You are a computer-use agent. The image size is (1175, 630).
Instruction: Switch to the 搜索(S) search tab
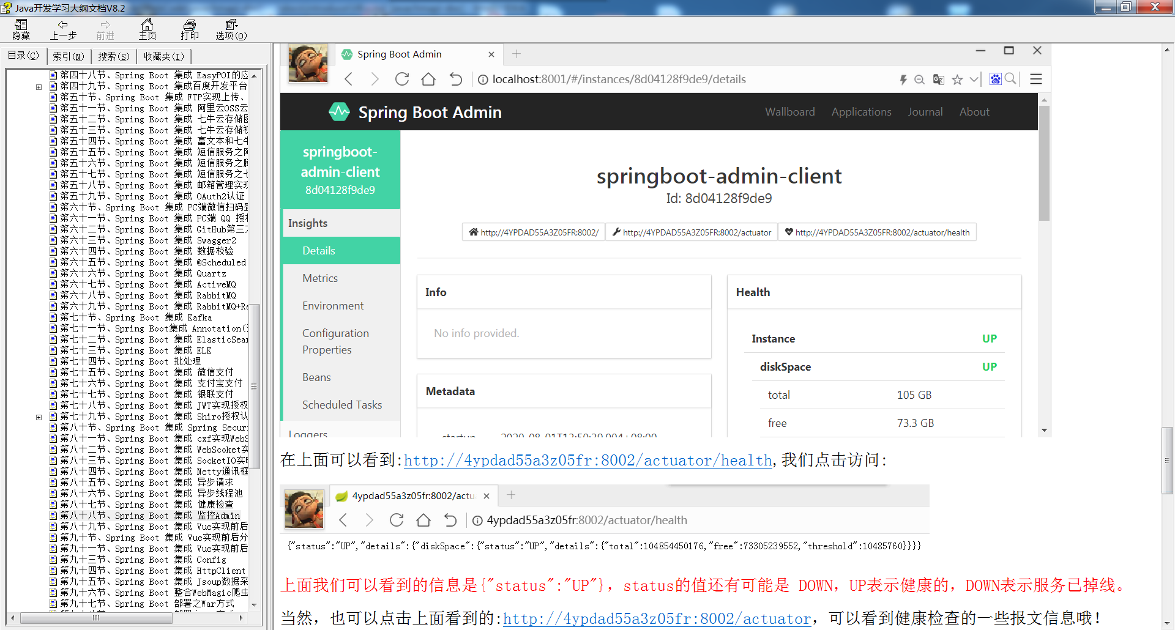pos(114,56)
